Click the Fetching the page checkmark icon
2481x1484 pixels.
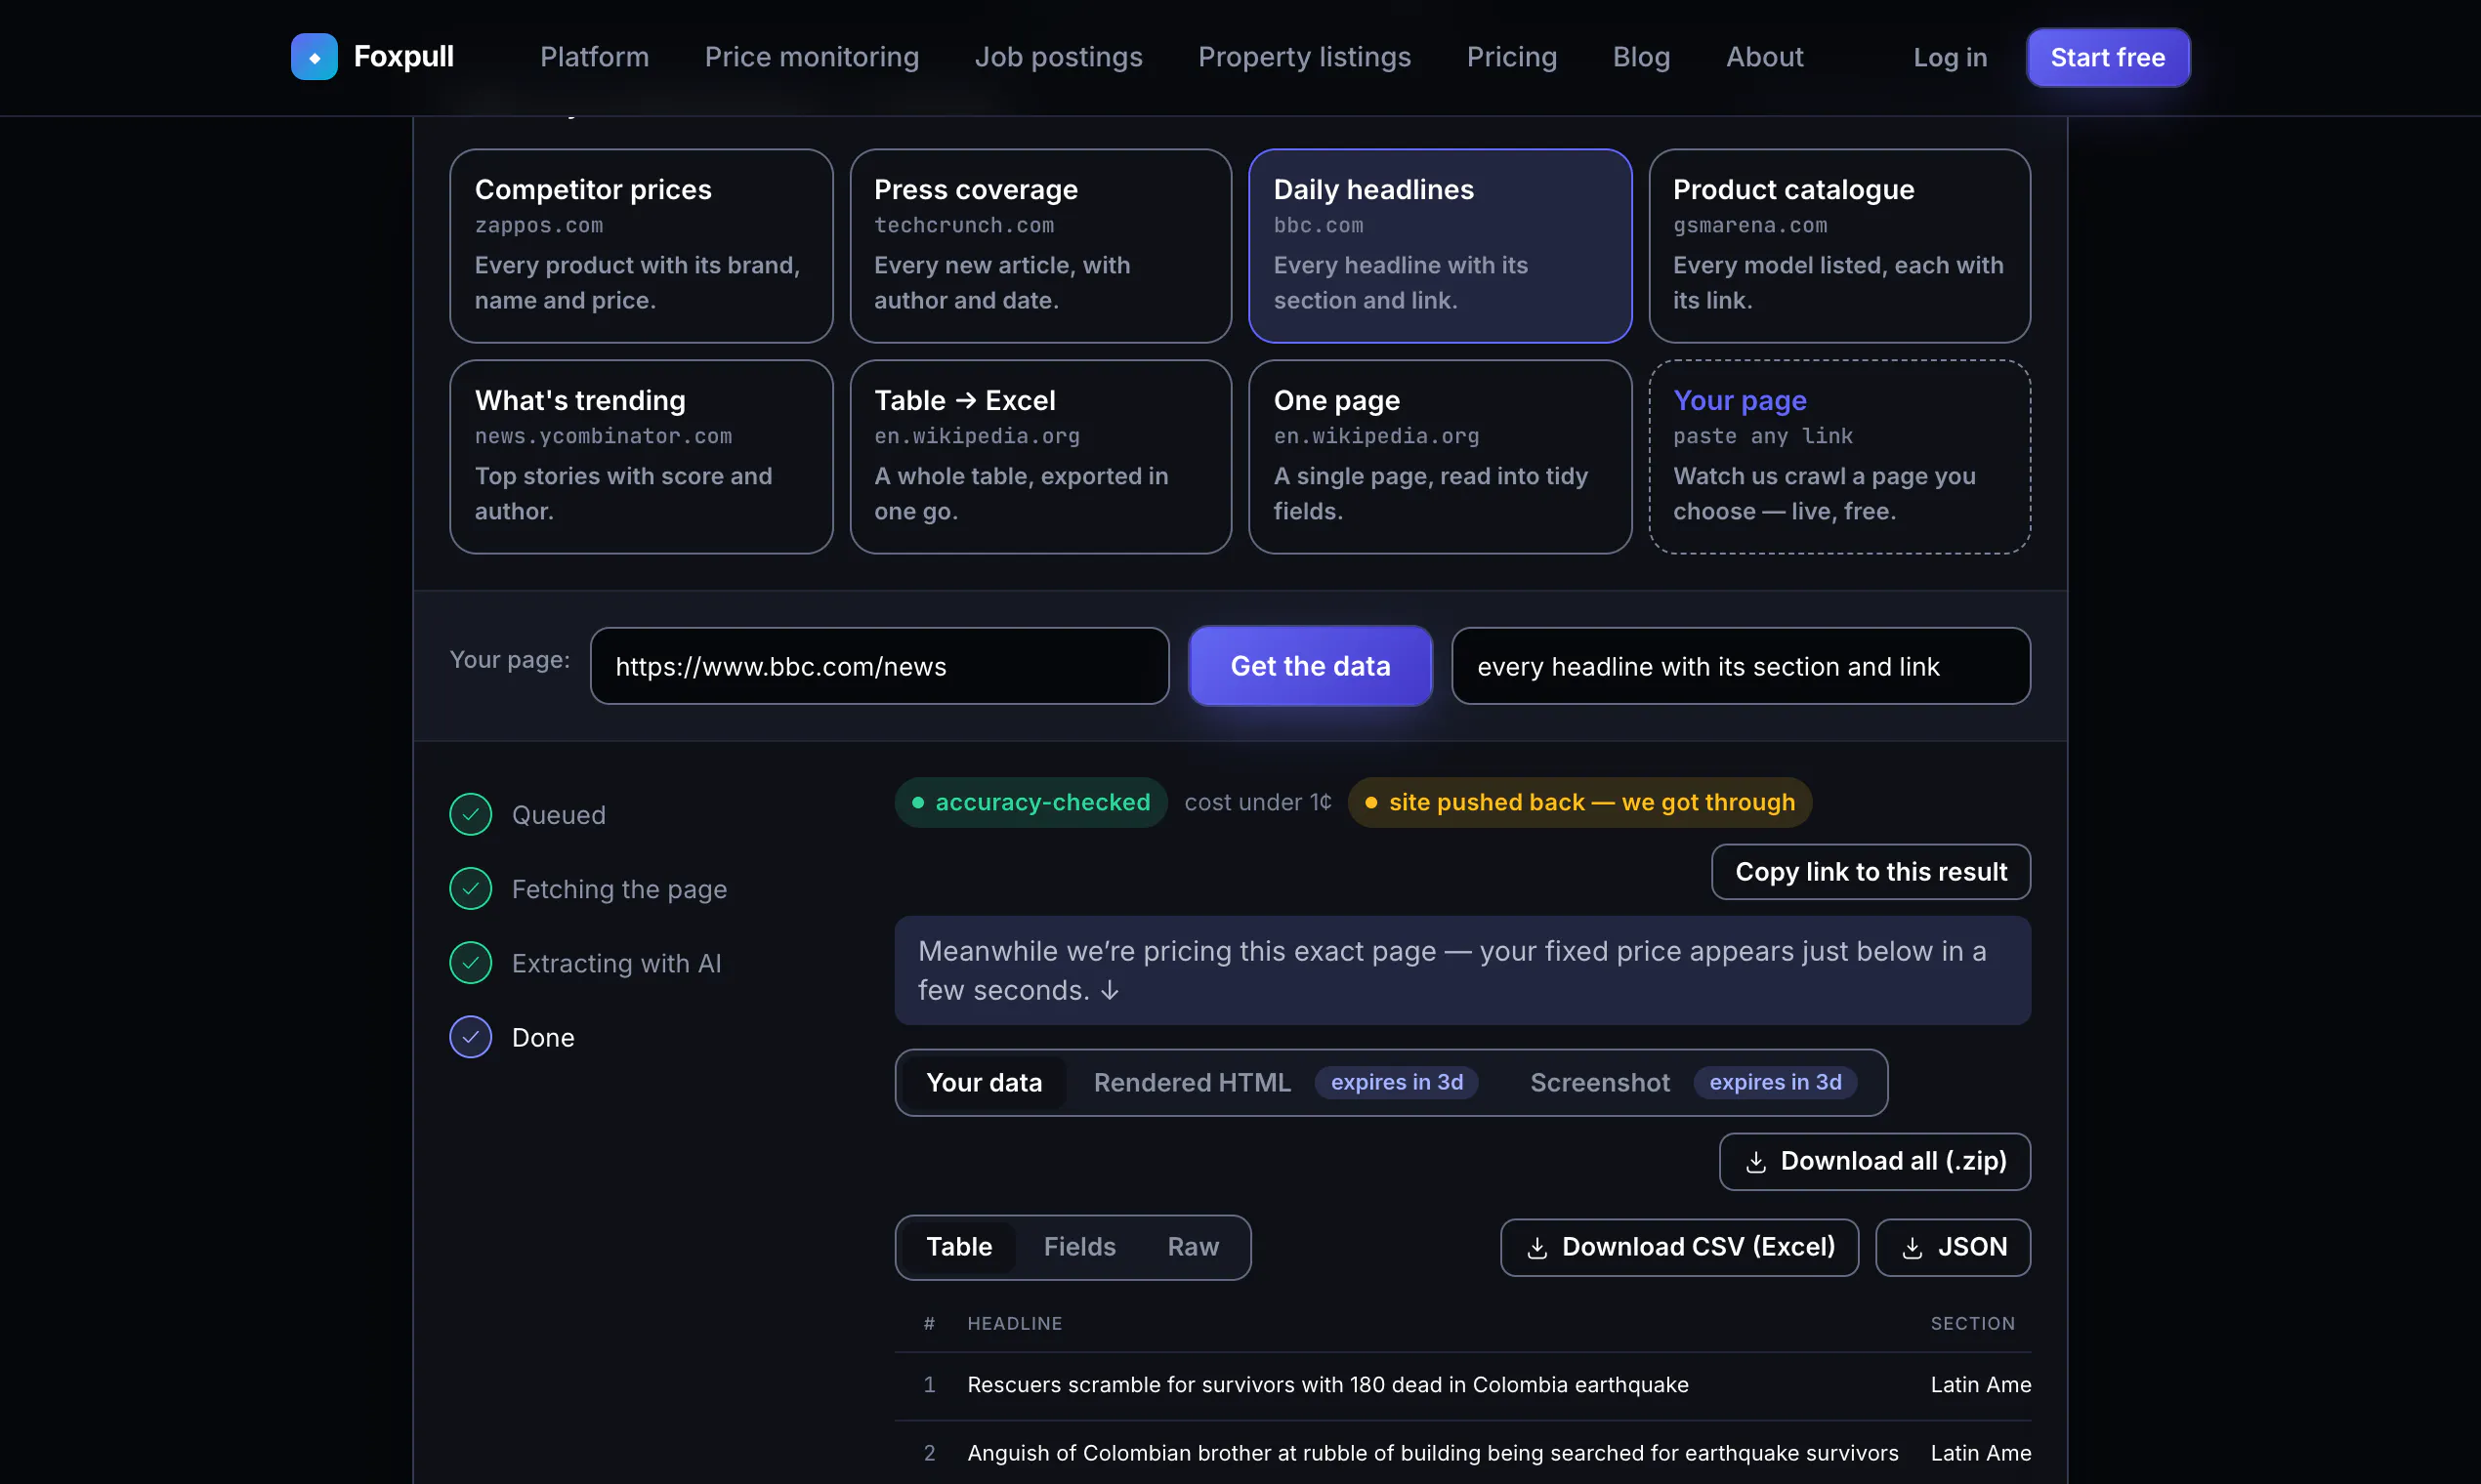coord(470,889)
